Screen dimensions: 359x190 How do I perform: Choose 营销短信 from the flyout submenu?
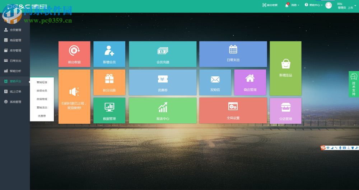pyautogui.click(x=42, y=82)
